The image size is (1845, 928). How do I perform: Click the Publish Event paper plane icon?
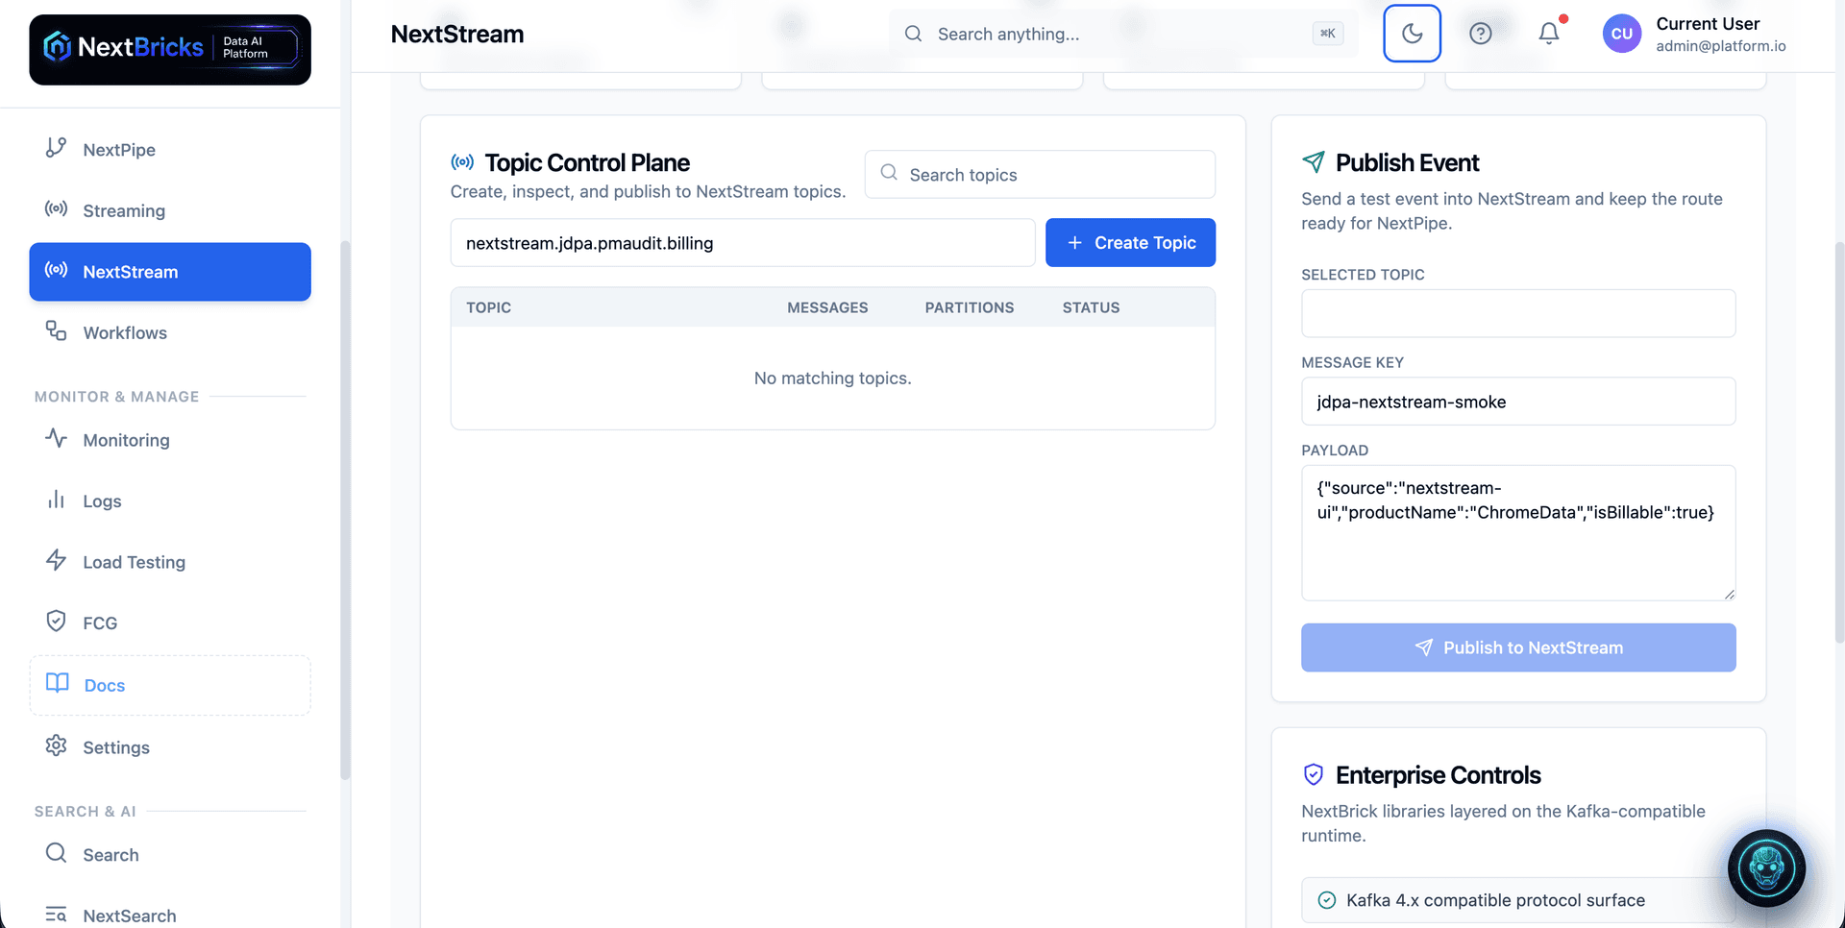click(1314, 162)
